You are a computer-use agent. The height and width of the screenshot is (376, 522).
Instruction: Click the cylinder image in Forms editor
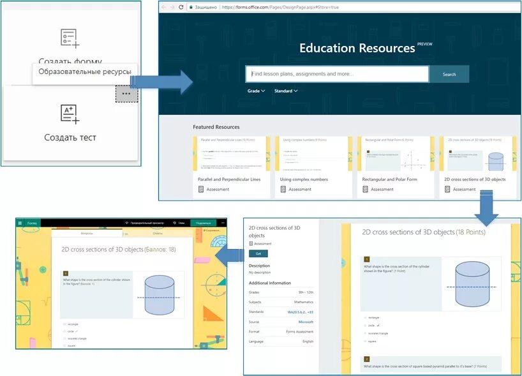(159, 295)
